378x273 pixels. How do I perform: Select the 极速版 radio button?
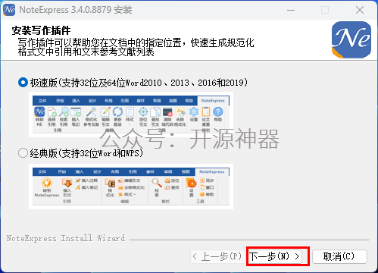pos(23,83)
